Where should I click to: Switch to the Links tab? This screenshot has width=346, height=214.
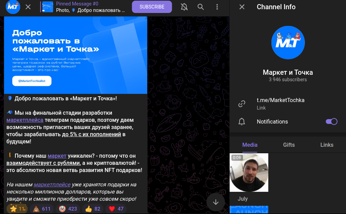point(326,145)
